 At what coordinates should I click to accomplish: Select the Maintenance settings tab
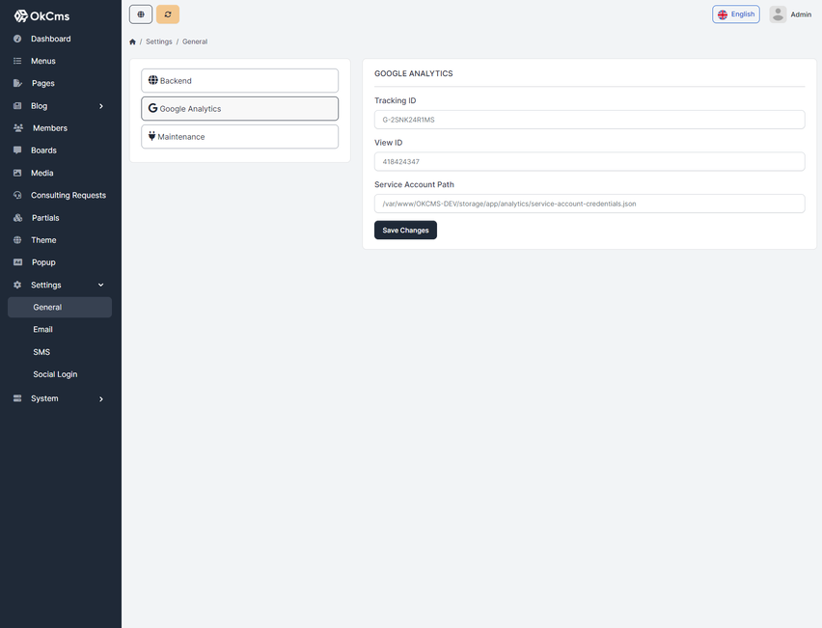239,137
